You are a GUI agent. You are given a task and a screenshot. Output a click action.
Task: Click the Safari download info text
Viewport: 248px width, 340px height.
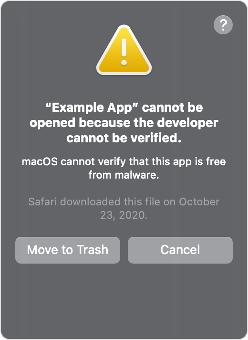(124, 208)
